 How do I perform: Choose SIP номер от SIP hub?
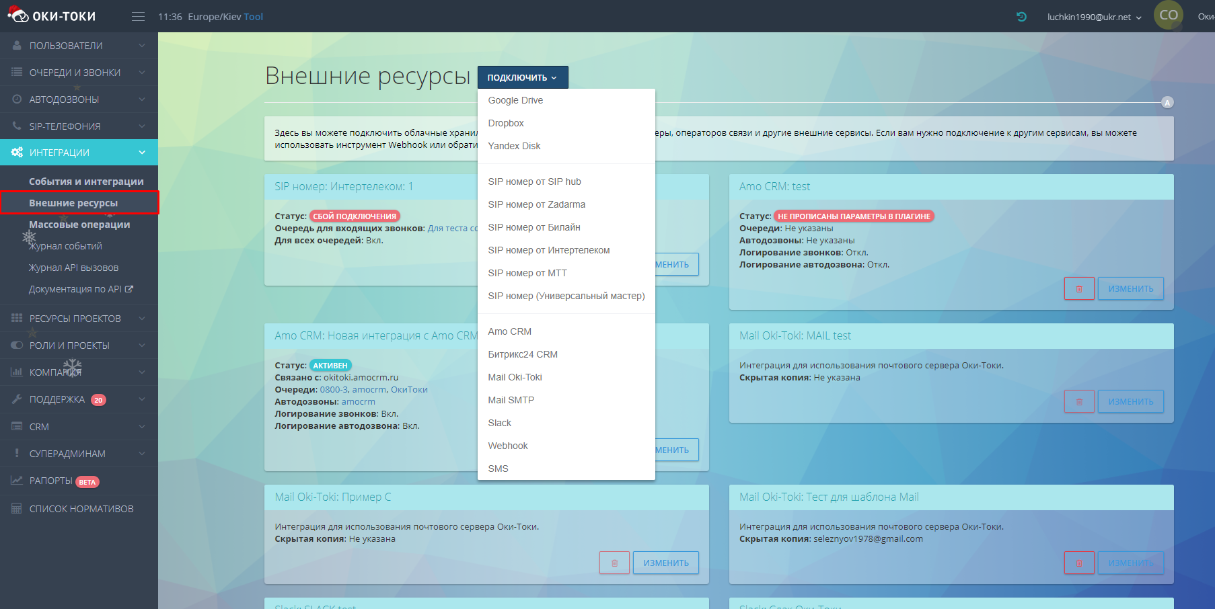[566, 181]
